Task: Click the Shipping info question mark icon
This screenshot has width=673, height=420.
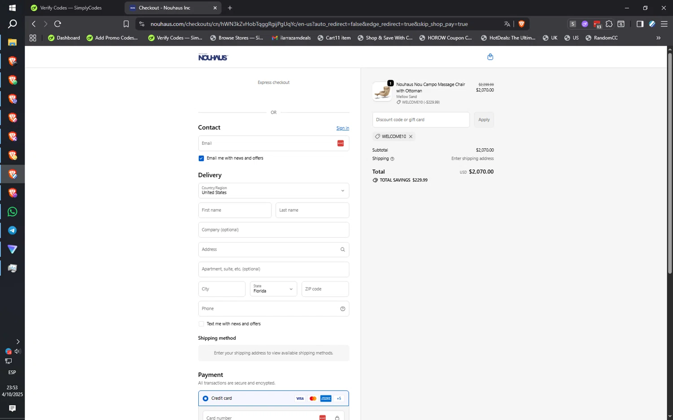Action: pyautogui.click(x=392, y=159)
